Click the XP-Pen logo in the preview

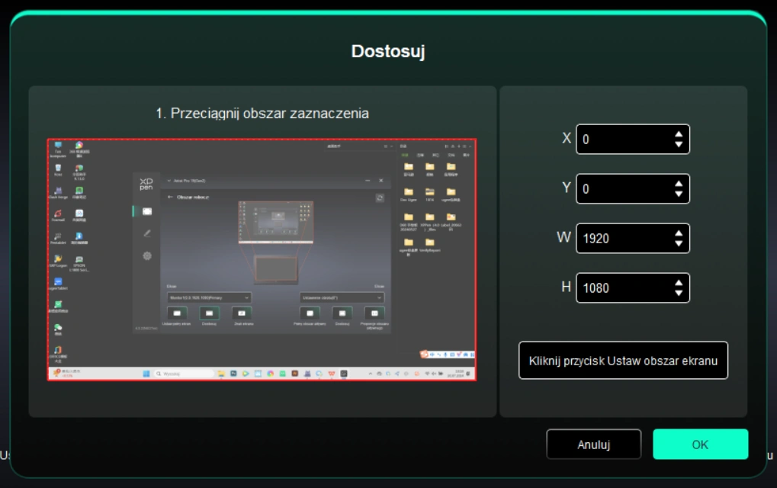click(x=146, y=184)
